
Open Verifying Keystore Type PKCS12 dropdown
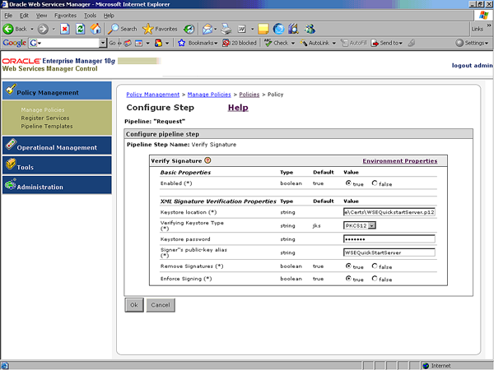coord(372,225)
